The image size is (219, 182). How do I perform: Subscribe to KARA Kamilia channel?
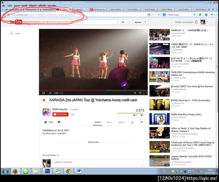click(60, 115)
